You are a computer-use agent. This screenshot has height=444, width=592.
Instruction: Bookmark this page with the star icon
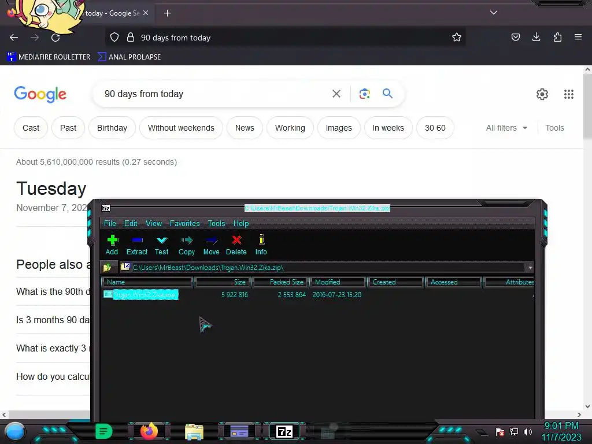(457, 38)
